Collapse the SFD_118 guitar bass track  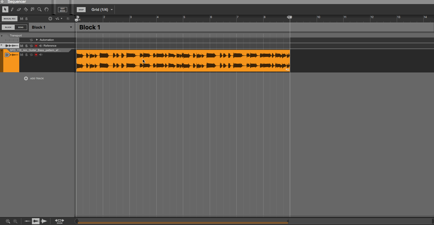[x=2, y=50]
